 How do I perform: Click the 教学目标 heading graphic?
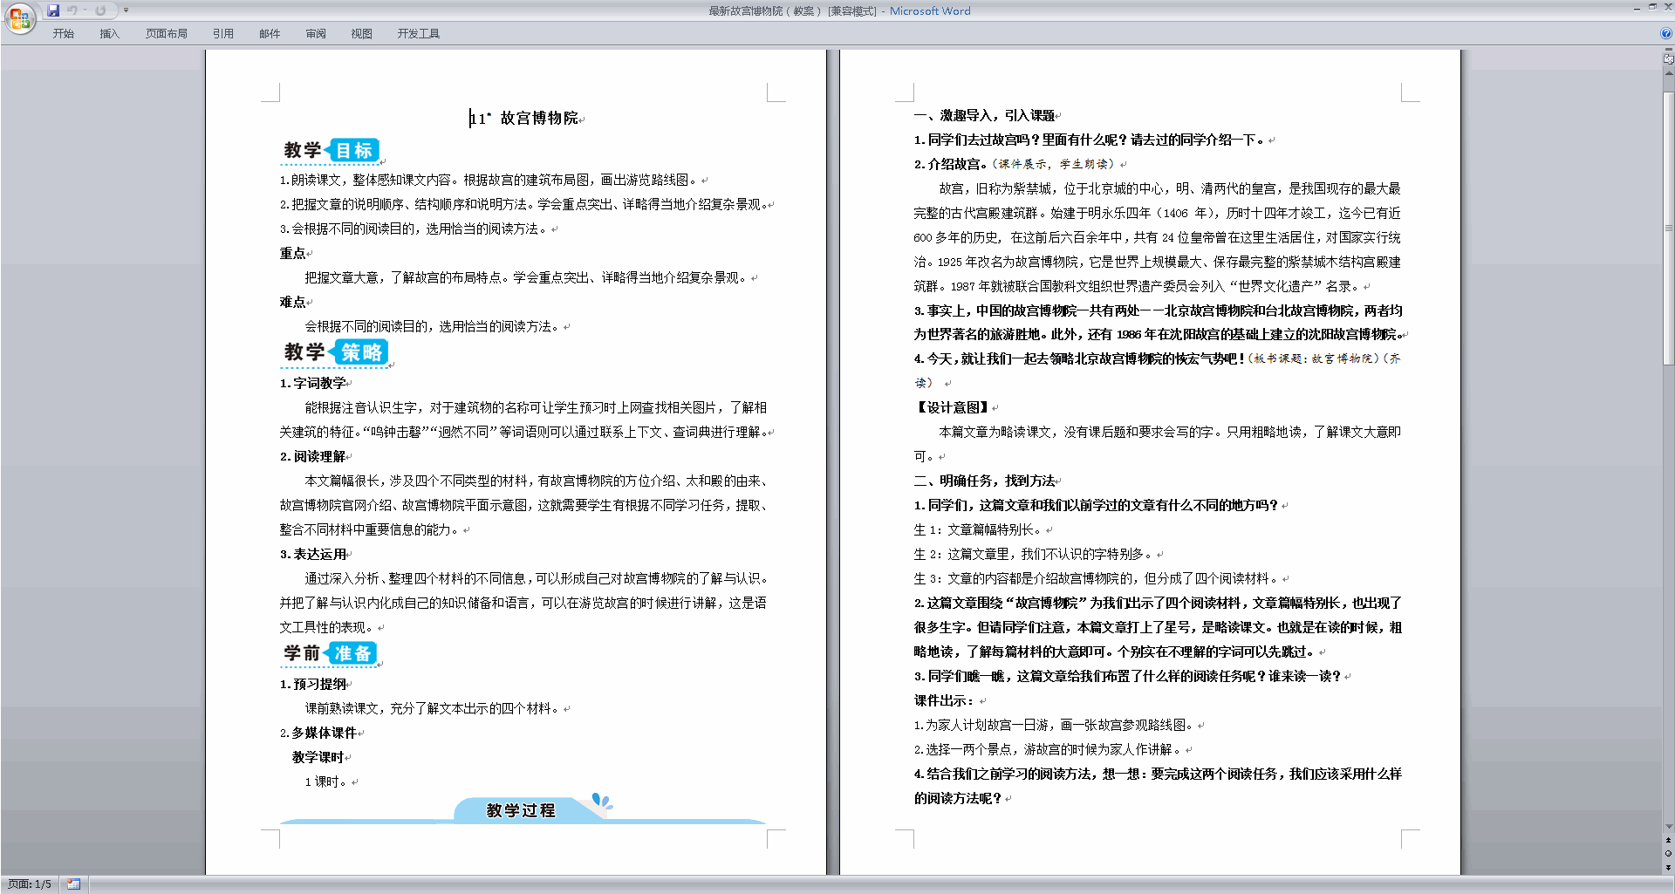pos(331,150)
